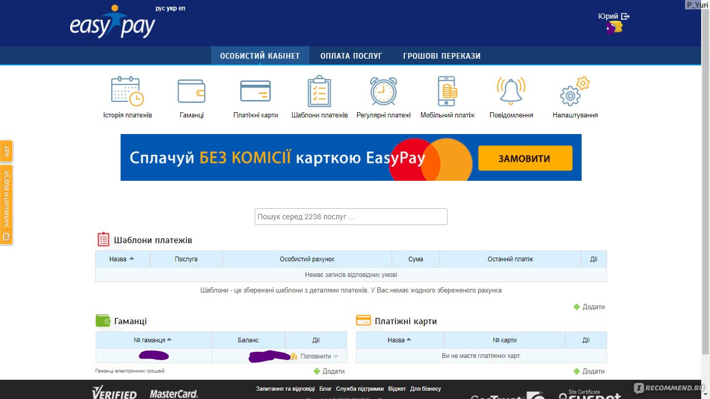Image resolution: width=710 pixels, height=399 pixels.
Task: Open the залишити відгук side tab
Action: coord(6,205)
